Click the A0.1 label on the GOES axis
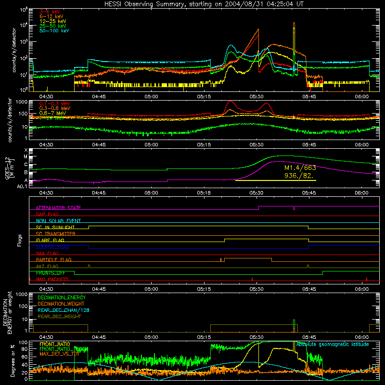 (22, 186)
